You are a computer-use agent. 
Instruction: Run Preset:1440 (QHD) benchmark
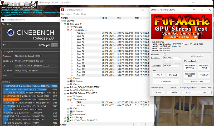204,67
